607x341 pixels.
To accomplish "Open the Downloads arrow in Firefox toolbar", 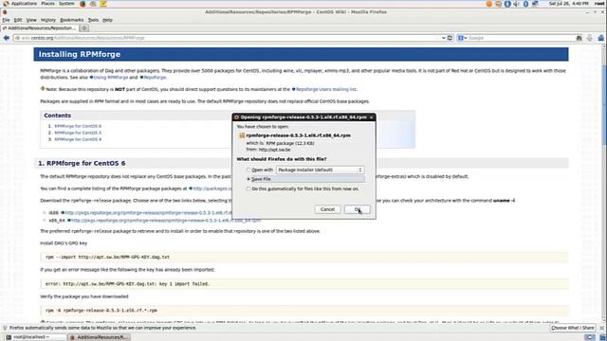I will point(590,38).
